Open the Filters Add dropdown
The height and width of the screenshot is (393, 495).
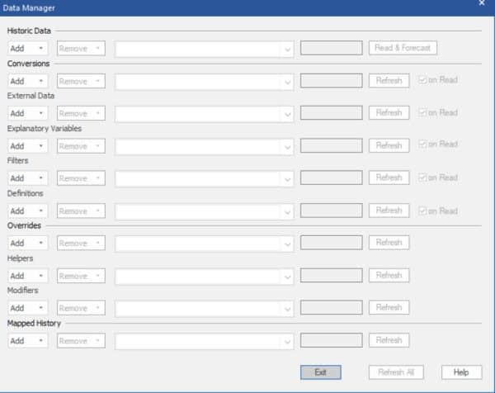coord(28,178)
